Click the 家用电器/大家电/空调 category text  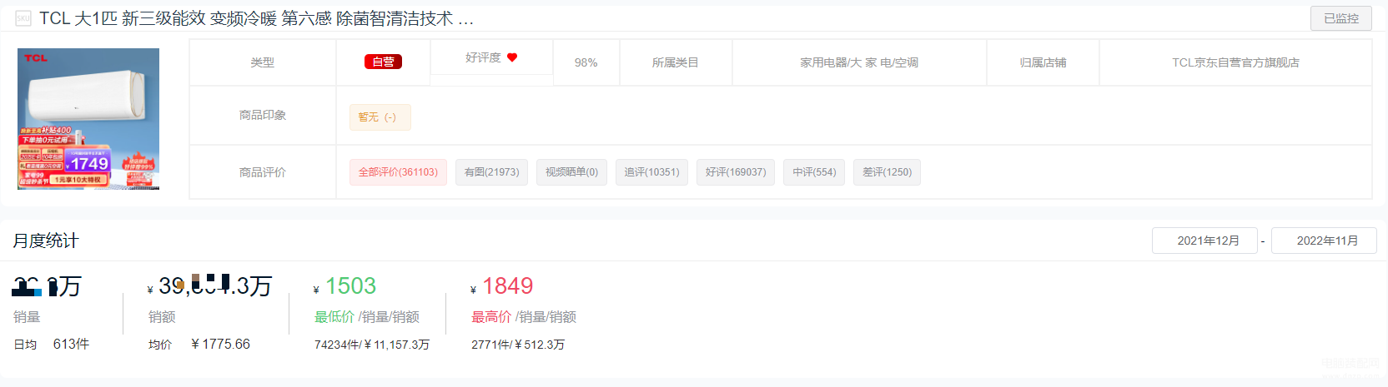(x=859, y=62)
